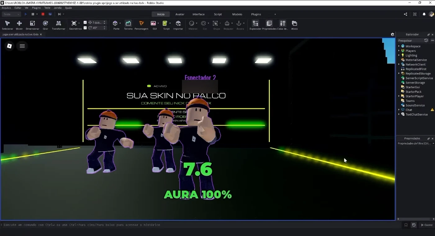Screen dimensions: 435x236
Task: Click the Script insert icon
Action: point(165,23)
